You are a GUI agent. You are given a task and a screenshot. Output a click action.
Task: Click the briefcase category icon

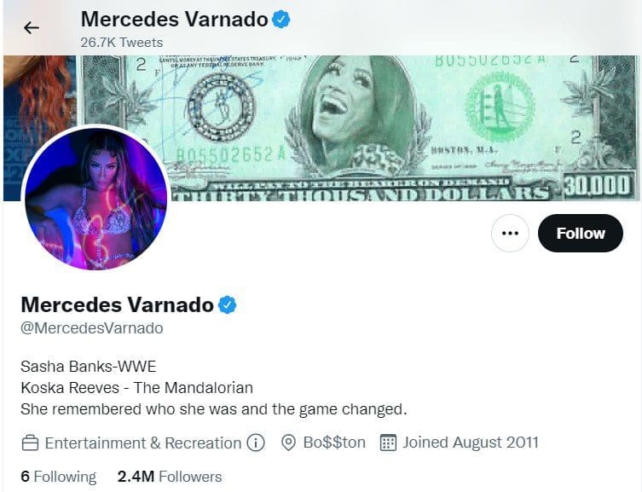tap(30, 443)
